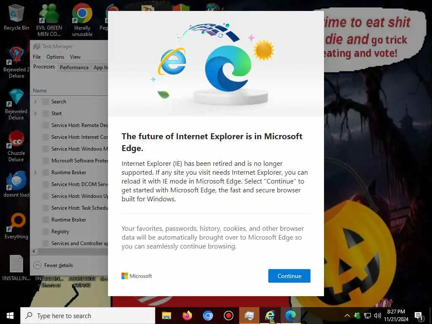This screenshot has width=432, height=324.
Task: Select the 'Service Host: Windows M...' process row
Action: click(x=69, y=149)
